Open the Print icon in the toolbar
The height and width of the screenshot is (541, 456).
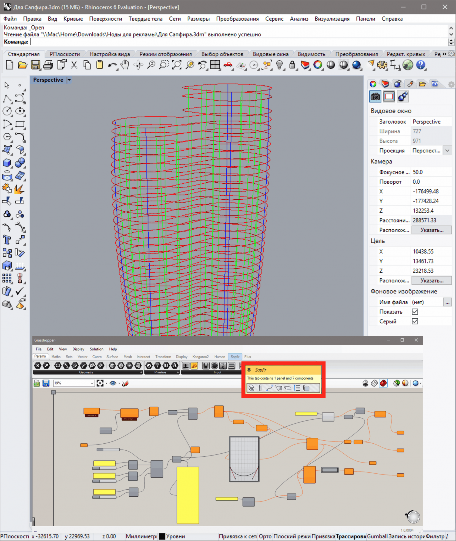pyautogui.click(x=48, y=65)
